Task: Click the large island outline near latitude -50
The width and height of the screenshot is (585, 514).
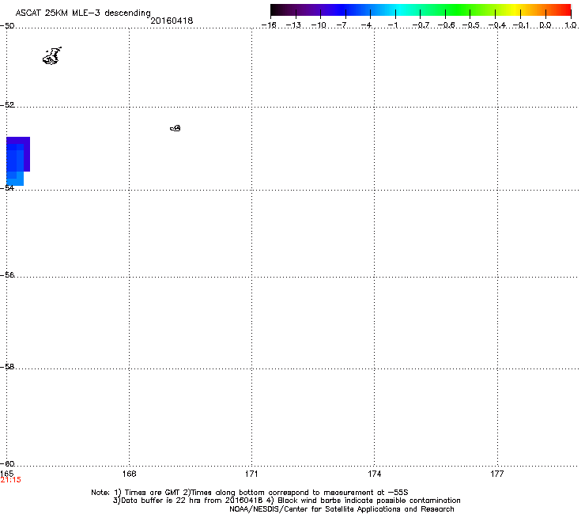Action: click(52, 56)
